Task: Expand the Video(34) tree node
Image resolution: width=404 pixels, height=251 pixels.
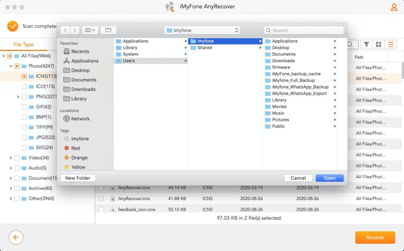Action: (x=11, y=157)
